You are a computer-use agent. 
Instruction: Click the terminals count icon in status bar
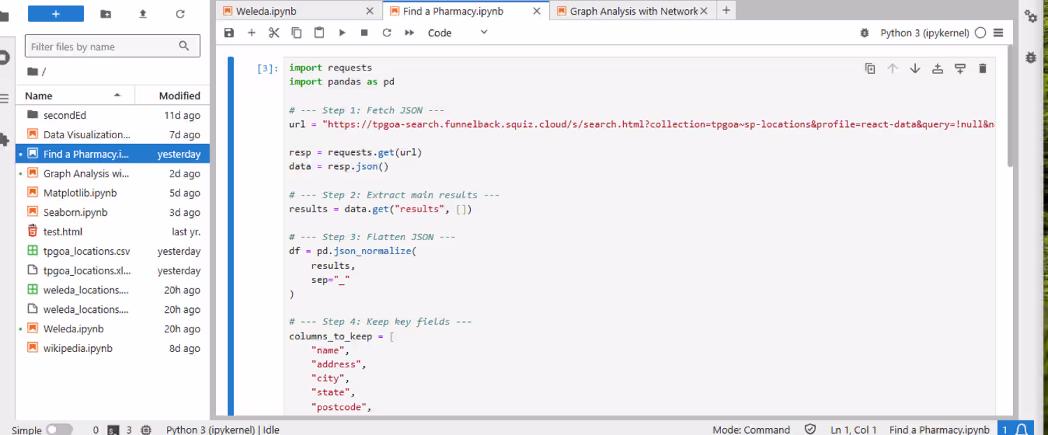(x=113, y=430)
